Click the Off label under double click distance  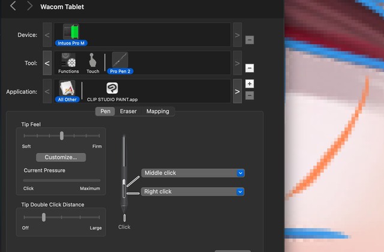25,228
